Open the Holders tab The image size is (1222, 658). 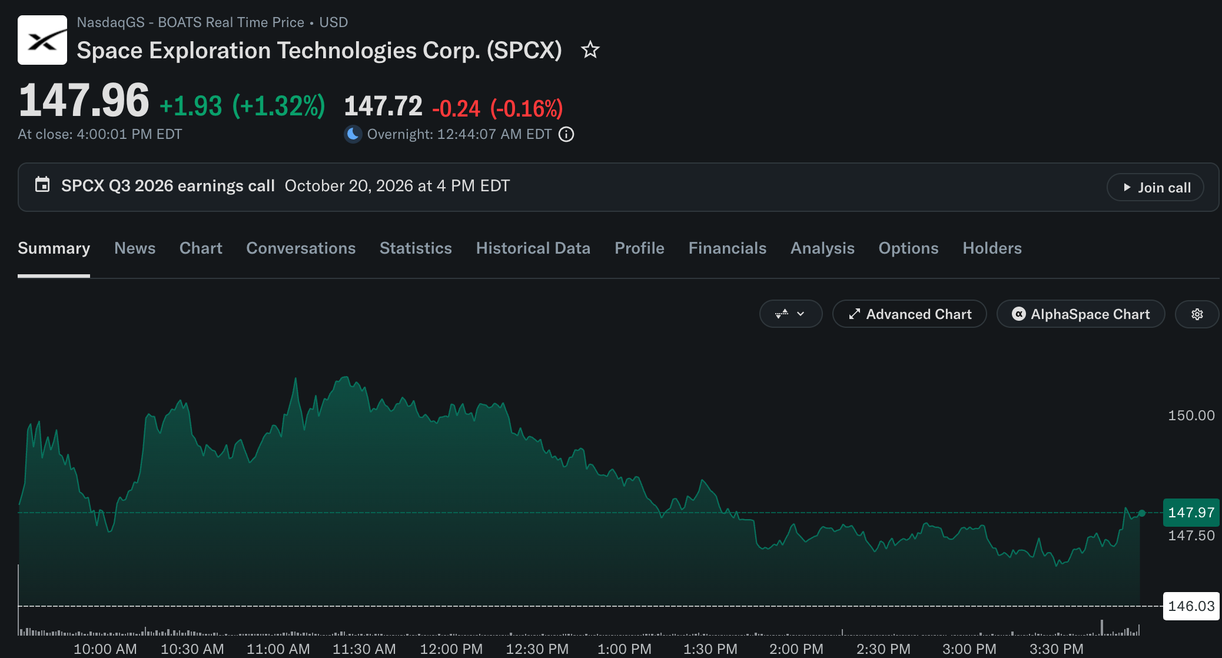[992, 248]
